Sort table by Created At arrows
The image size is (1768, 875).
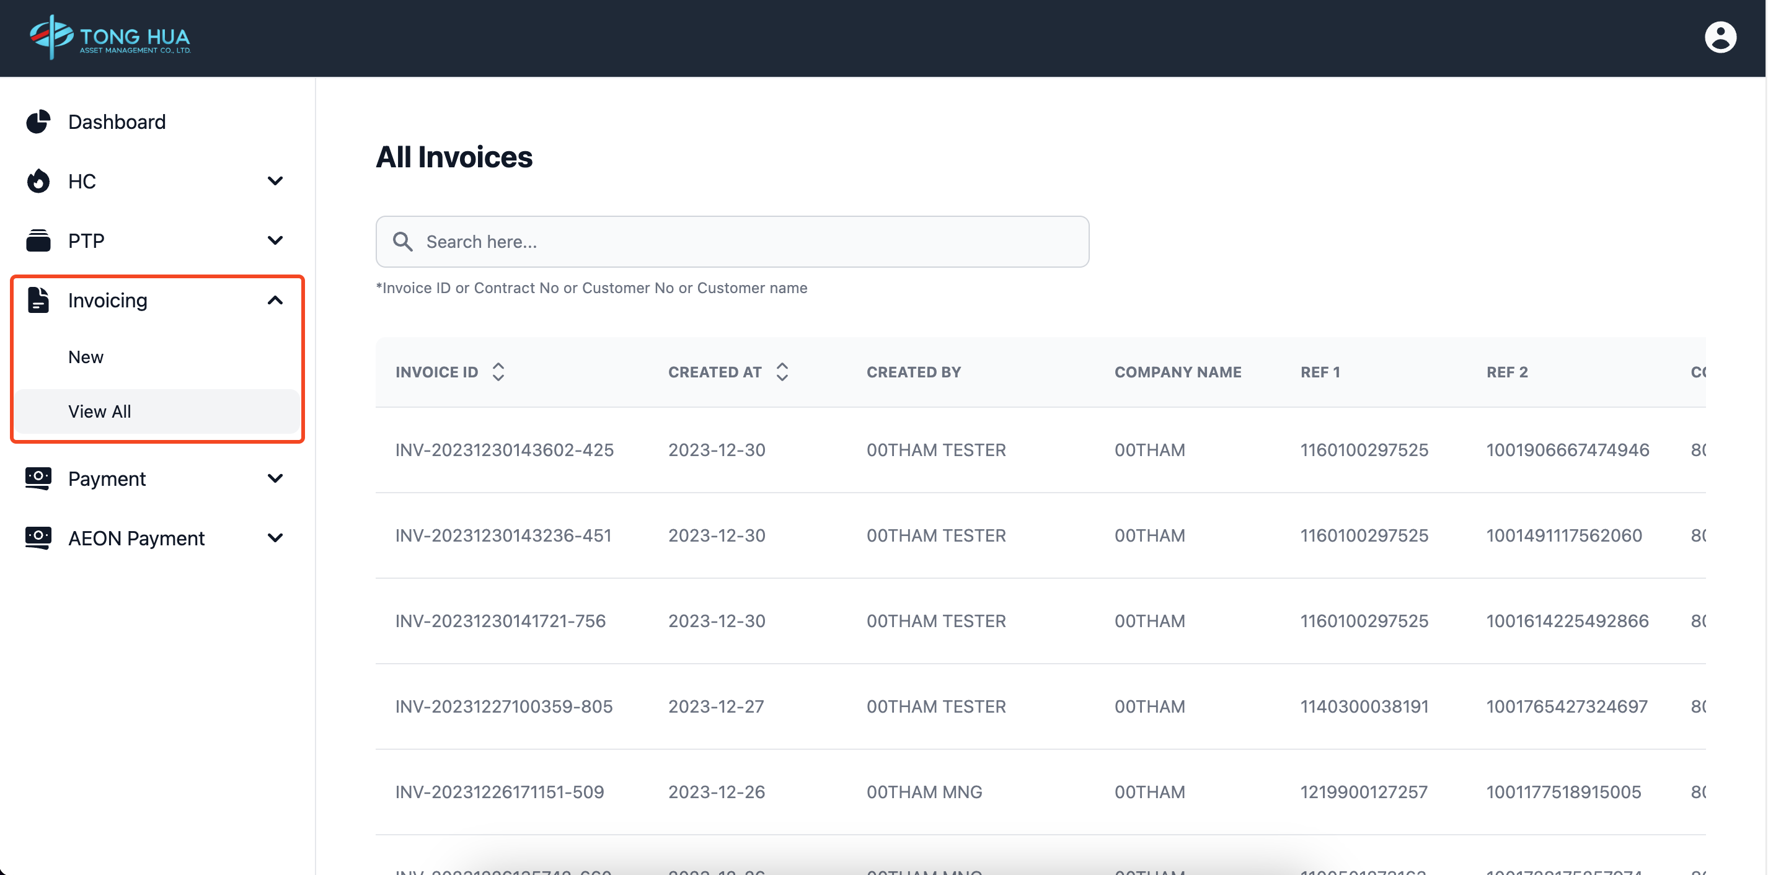click(782, 371)
